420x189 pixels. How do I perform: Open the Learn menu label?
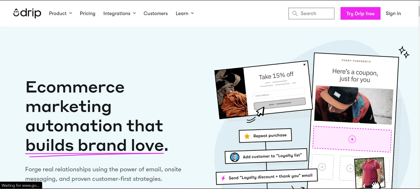(182, 13)
